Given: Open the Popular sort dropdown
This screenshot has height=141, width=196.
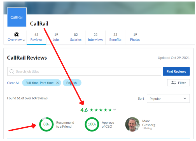Looking at the screenshot, I should [x=168, y=98].
